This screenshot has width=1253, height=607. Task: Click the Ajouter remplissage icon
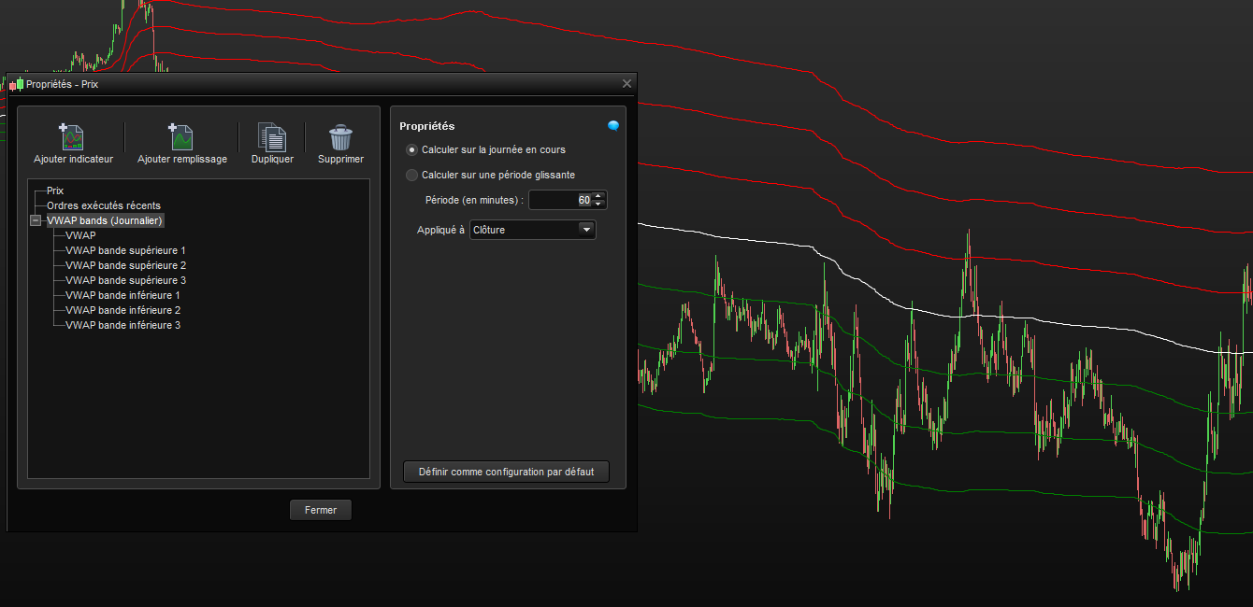(x=181, y=136)
